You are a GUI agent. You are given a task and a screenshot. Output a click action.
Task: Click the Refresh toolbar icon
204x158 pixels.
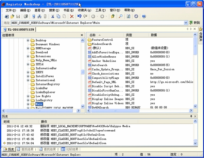(x=129, y=16)
